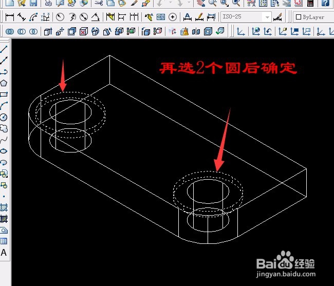This screenshot has height=286, width=334.
Task: Select the Table tool
Action: click(4, 241)
